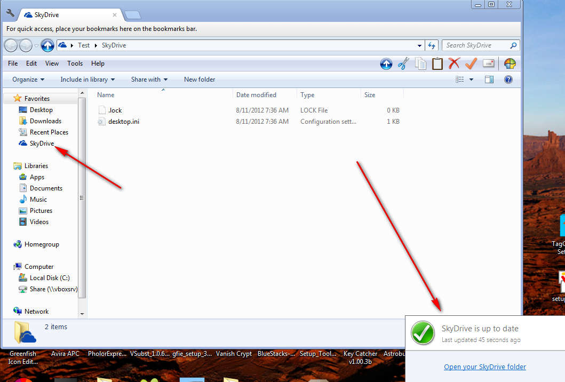The width and height of the screenshot is (565, 382).
Task: Open Desktop in Favorites
Action: (41, 109)
